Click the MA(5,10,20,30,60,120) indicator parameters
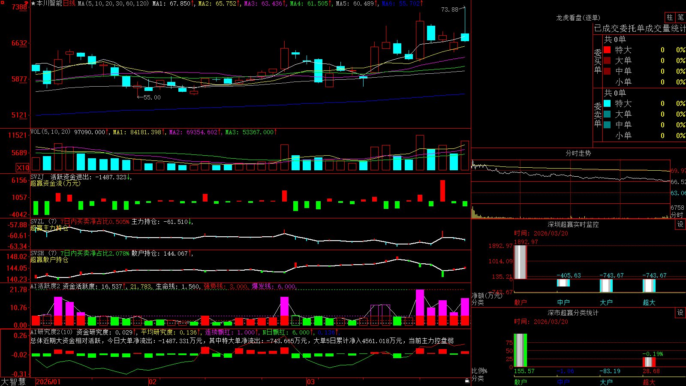This screenshot has height=386, width=686. click(113, 3)
